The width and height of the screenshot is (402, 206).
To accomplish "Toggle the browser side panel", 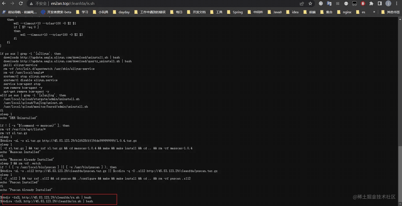I will click(x=380, y=4).
